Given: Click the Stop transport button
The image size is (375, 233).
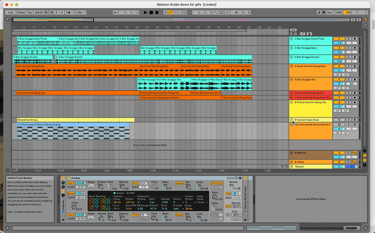Looking at the screenshot, I should click(151, 13).
